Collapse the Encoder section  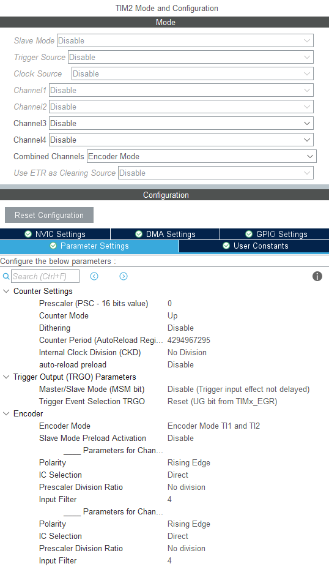6,413
